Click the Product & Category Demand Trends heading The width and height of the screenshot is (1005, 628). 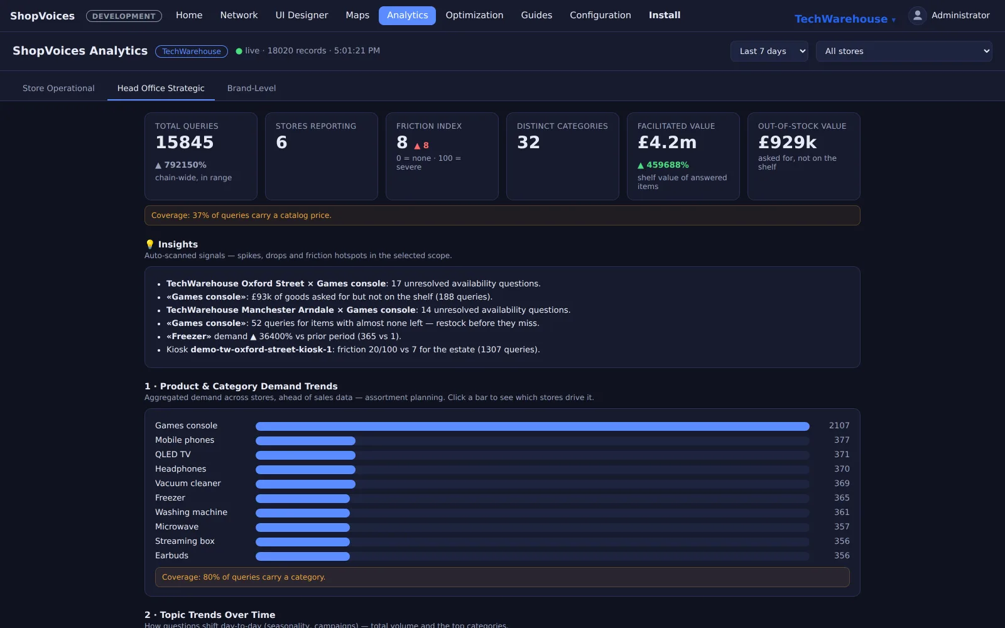point(241,386)
